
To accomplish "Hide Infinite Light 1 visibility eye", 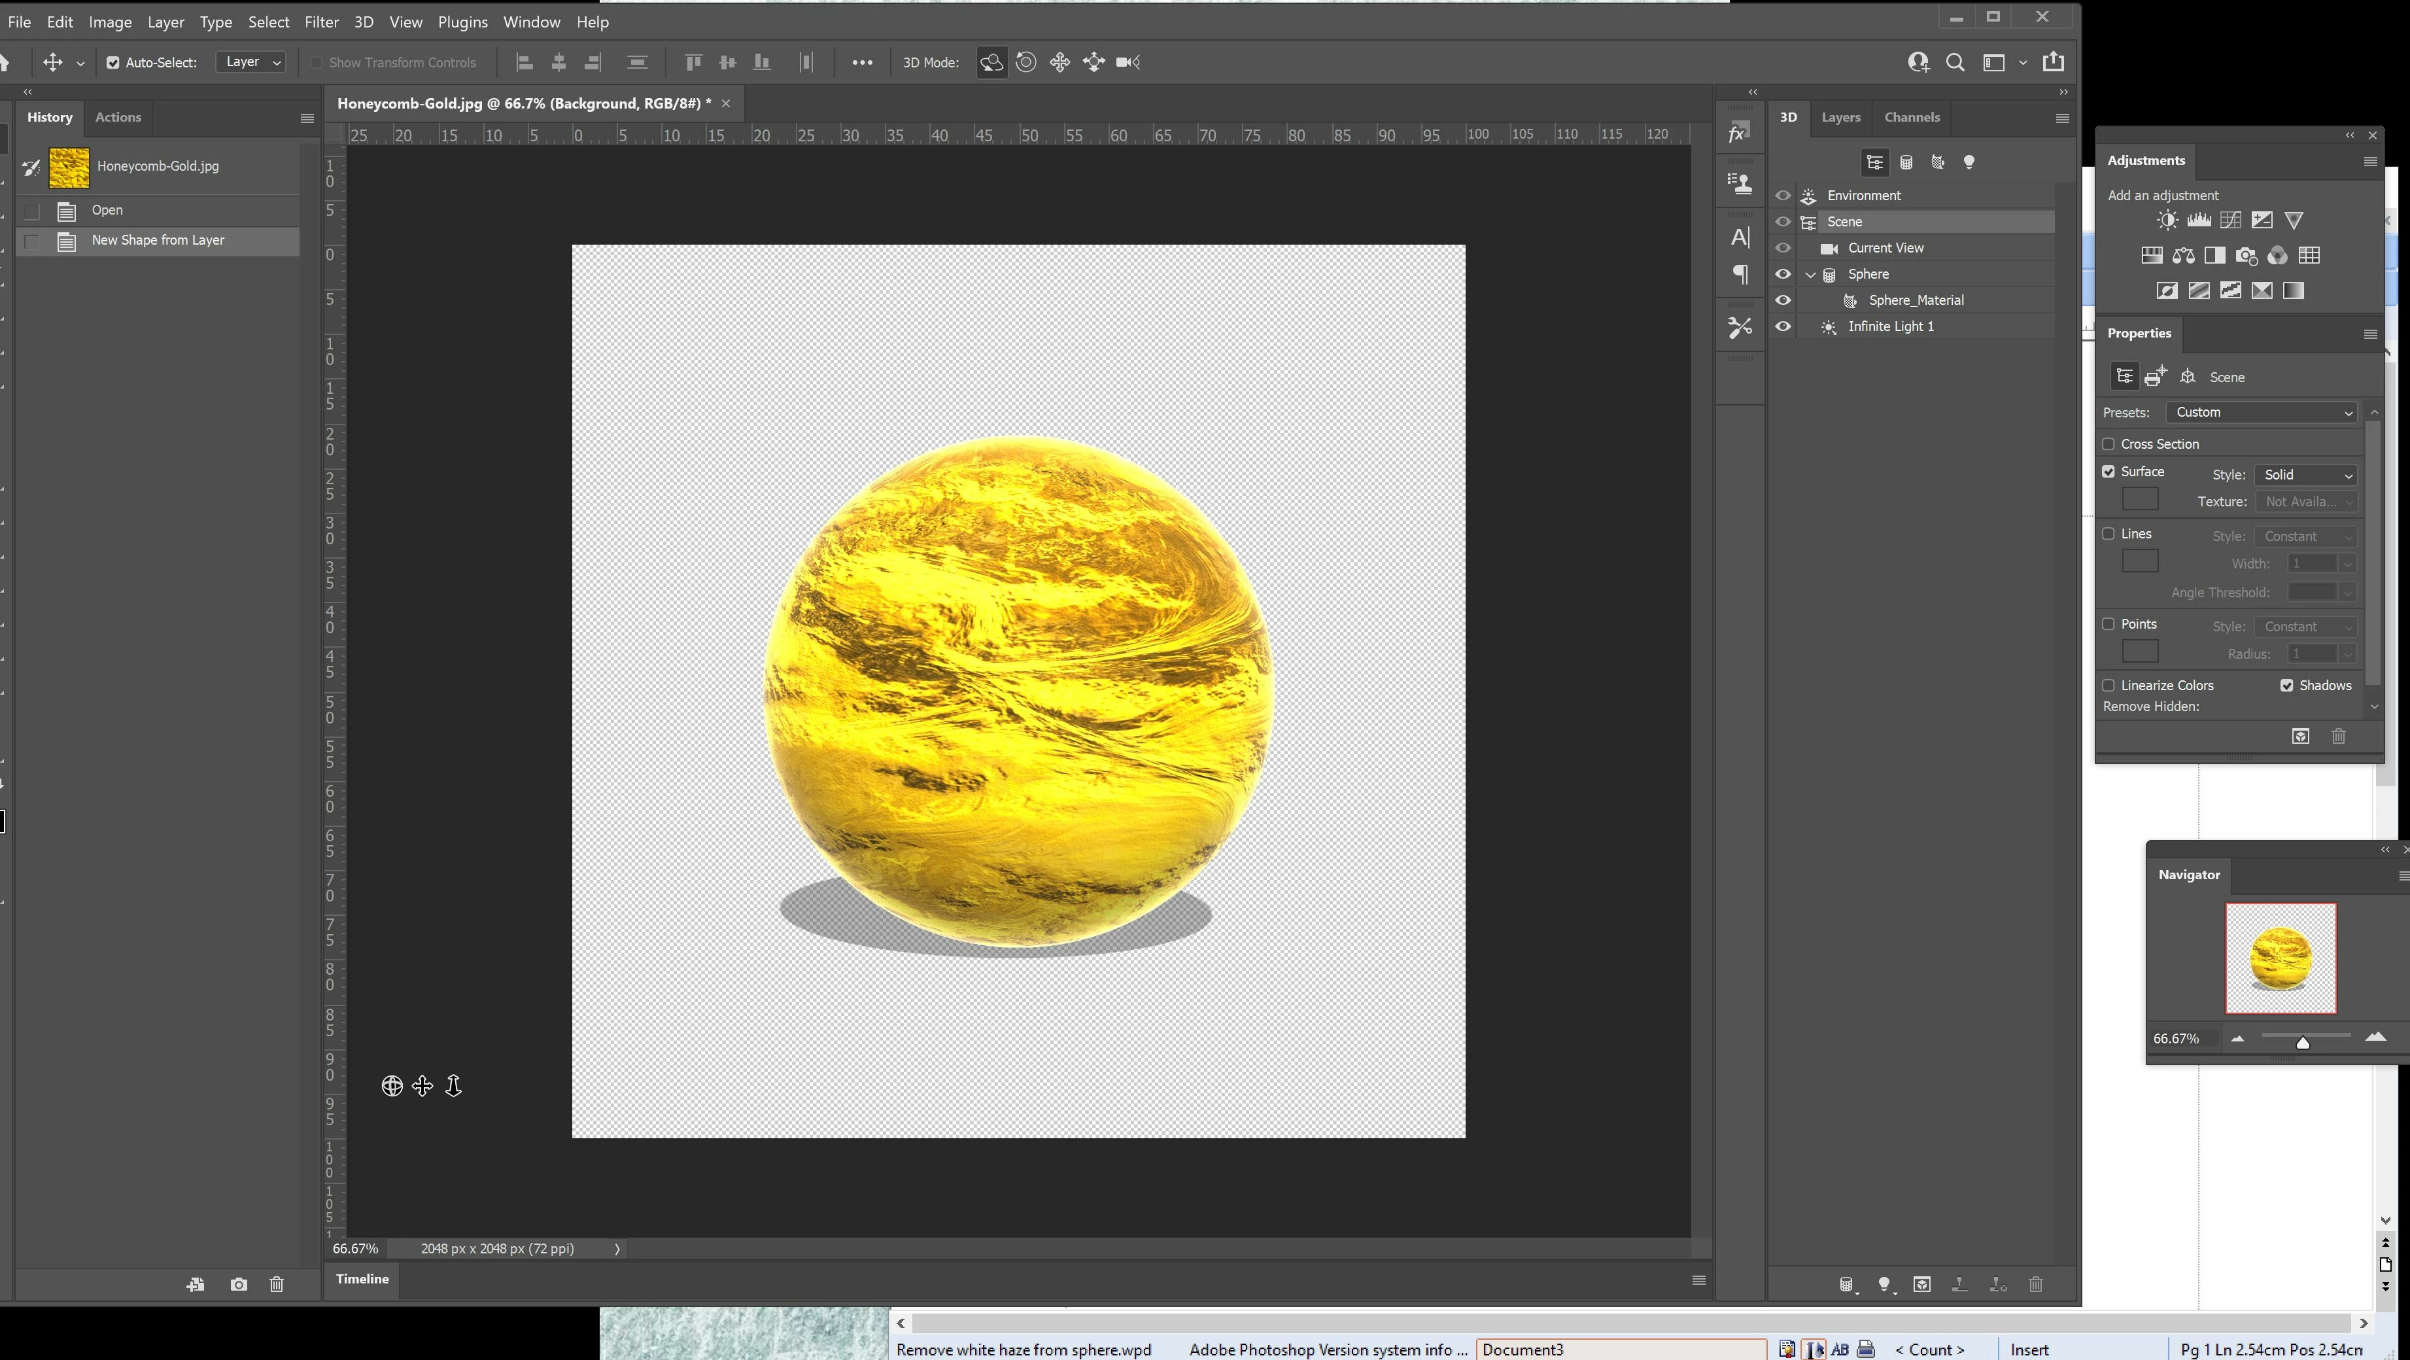I will tap(1783, 326).
